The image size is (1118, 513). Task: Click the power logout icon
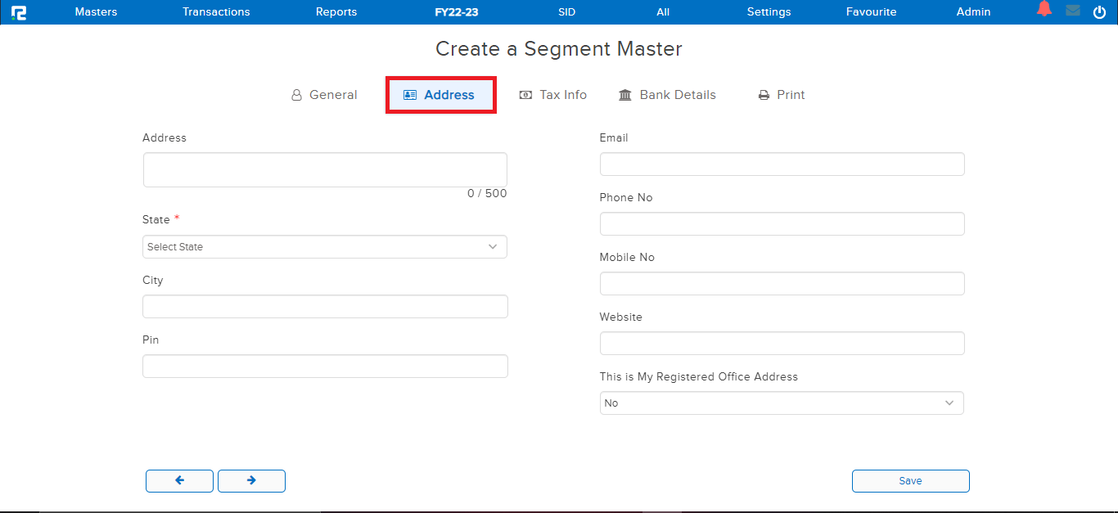1099,11
